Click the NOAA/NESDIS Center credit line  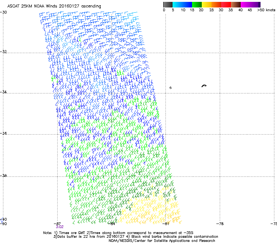(x=162, y=241)
